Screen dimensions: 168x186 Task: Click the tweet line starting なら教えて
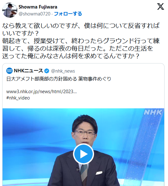81,26
